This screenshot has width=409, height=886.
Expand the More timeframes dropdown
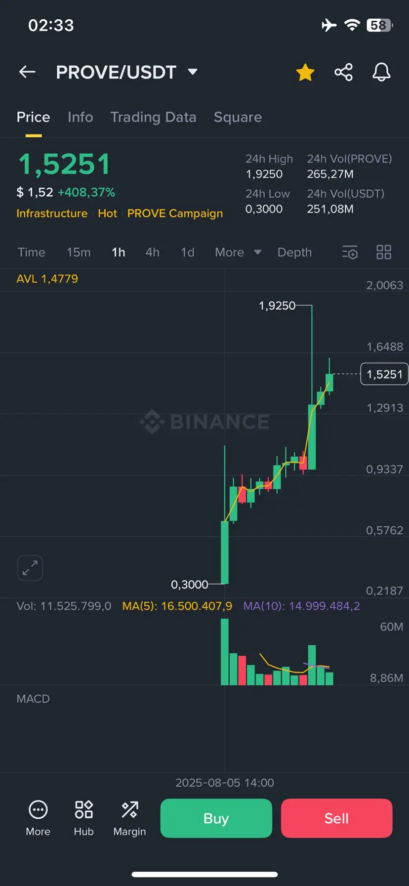[238, 253]
